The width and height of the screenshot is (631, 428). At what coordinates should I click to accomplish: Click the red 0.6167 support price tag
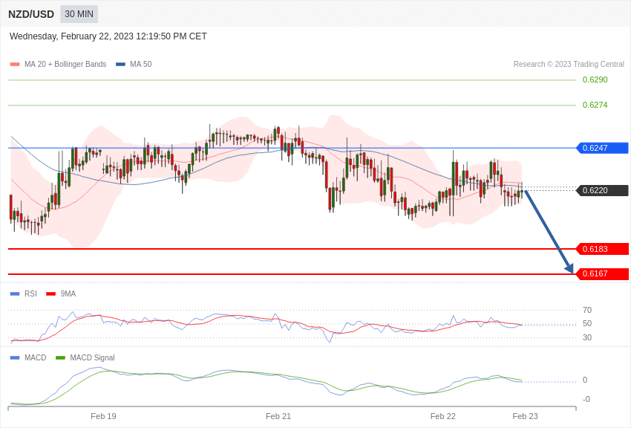603,273
